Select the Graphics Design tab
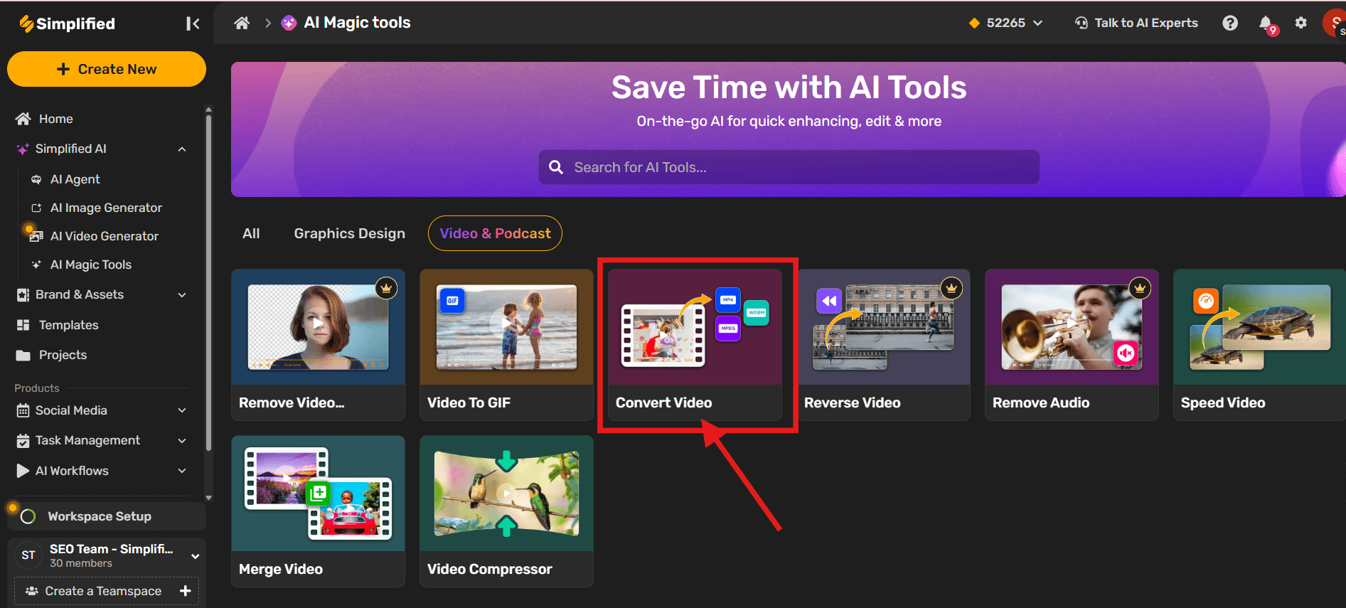This screenshot has width=1346, height=608. coord(349,233)
